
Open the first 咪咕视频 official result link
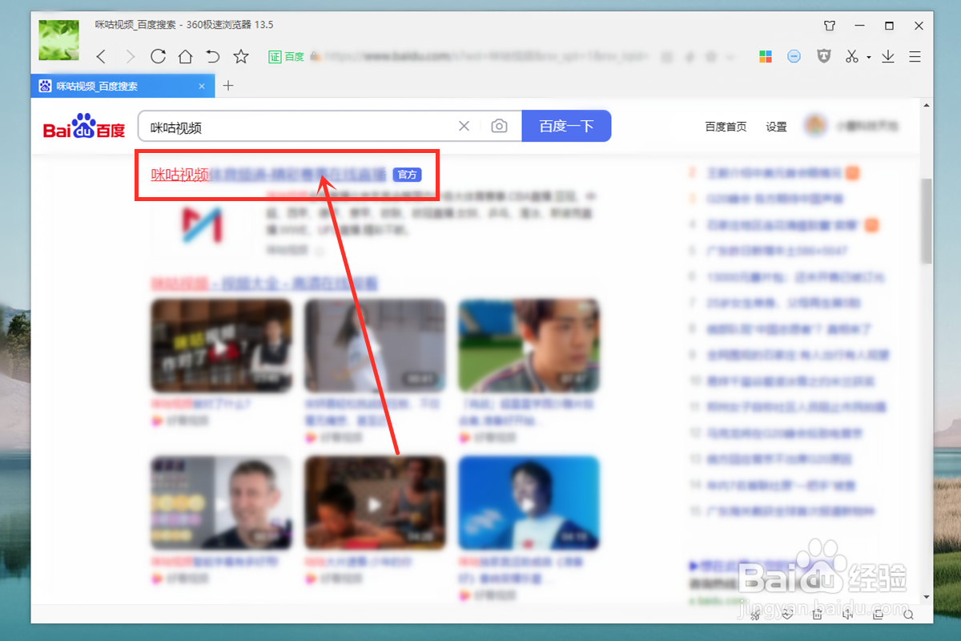click(x=269, y=175)
